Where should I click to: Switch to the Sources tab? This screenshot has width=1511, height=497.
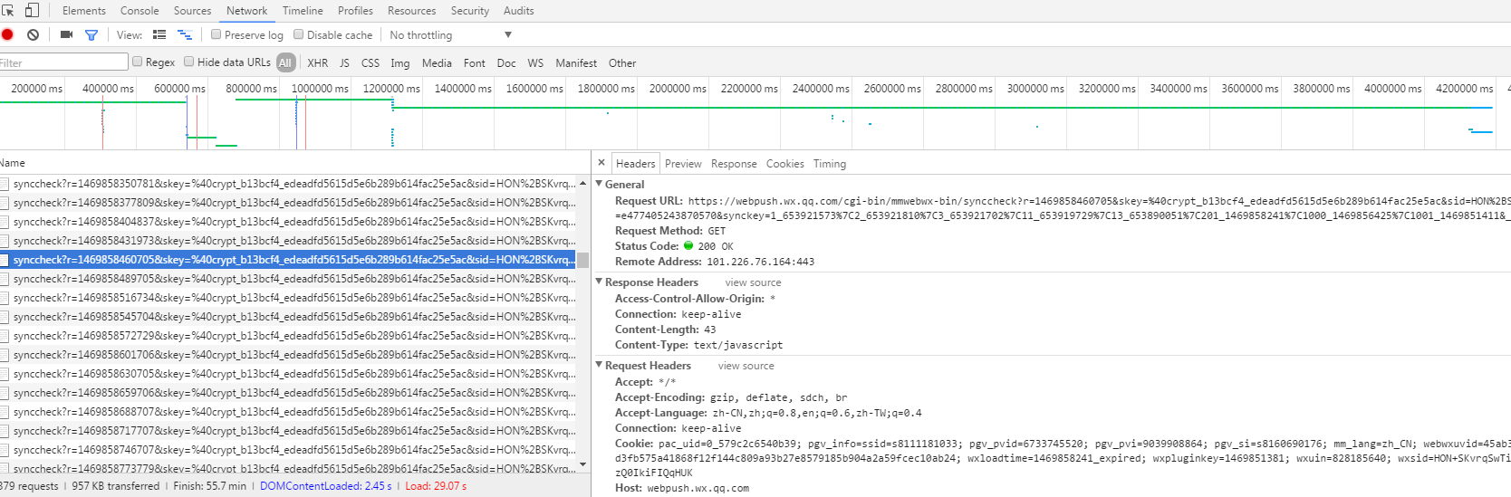[x=192, y=11]
